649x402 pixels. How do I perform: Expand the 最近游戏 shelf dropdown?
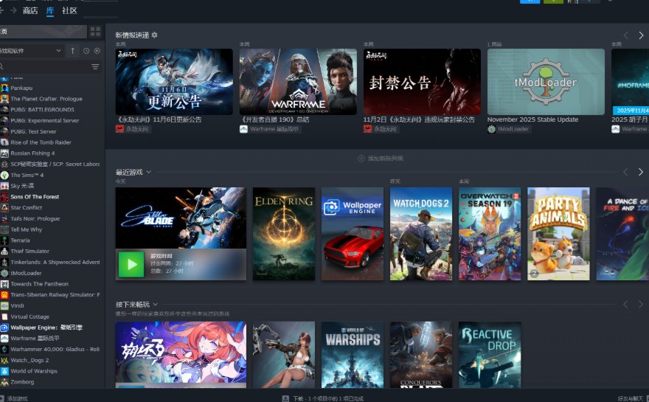pyautogui.click(x=149, y=172)
